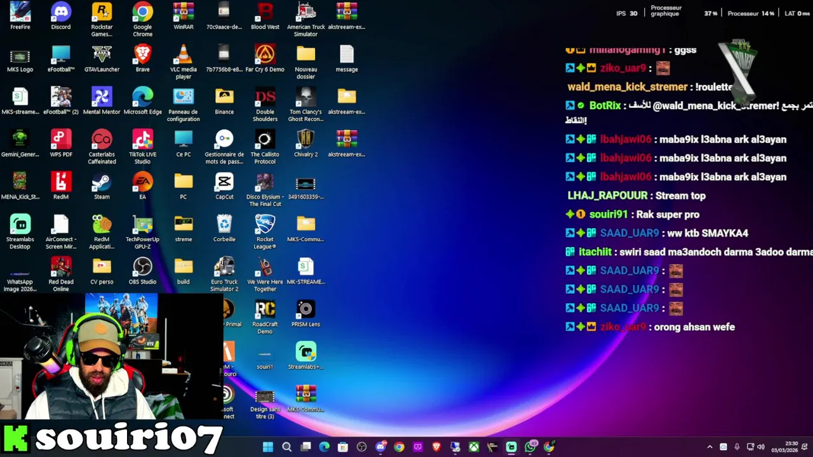Select the EA app desktop icon
This screenshot has width=813, height=457.
[x=142, y=186]
